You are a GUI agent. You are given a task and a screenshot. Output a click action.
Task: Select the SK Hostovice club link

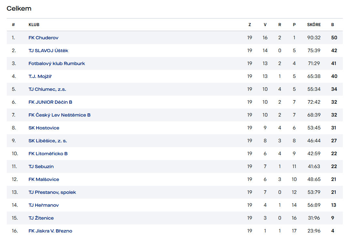(44, 128)
